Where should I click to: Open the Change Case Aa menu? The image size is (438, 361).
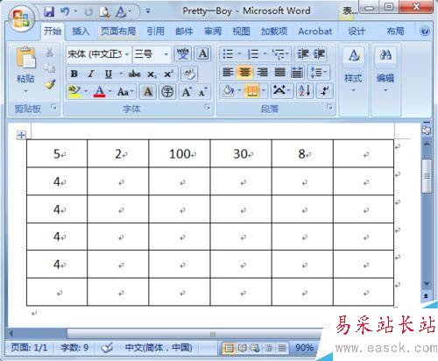tap(125, 92)
